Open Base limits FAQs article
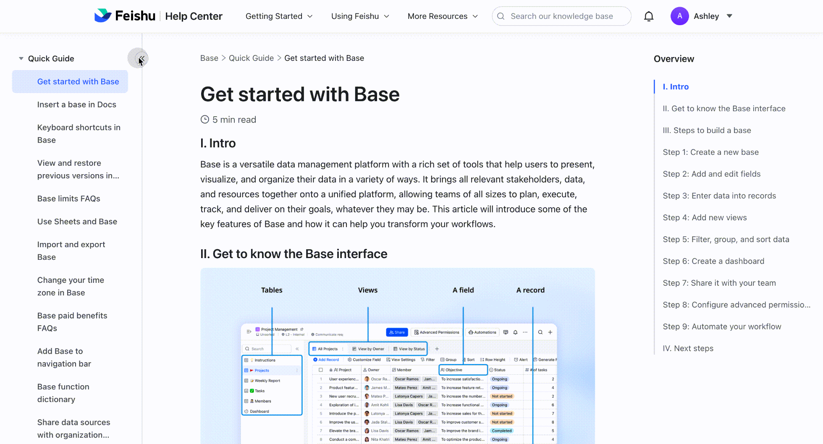The height and width of the screenshot is (444, 823). (x=69, y=198)
